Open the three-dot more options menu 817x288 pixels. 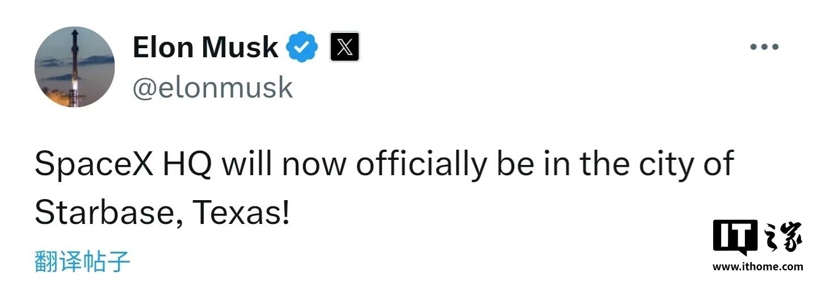[x=764, y=47]
